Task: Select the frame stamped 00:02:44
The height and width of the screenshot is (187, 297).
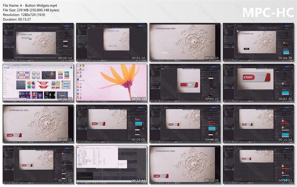Action: point(185,42)
